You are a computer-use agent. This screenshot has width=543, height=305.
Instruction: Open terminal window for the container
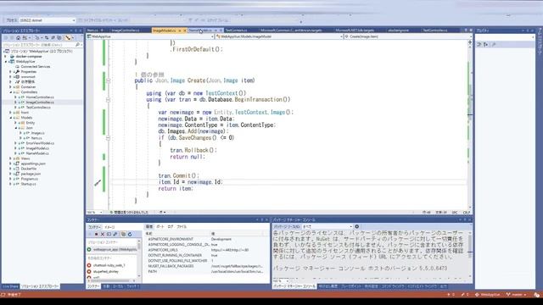[109, 234]
